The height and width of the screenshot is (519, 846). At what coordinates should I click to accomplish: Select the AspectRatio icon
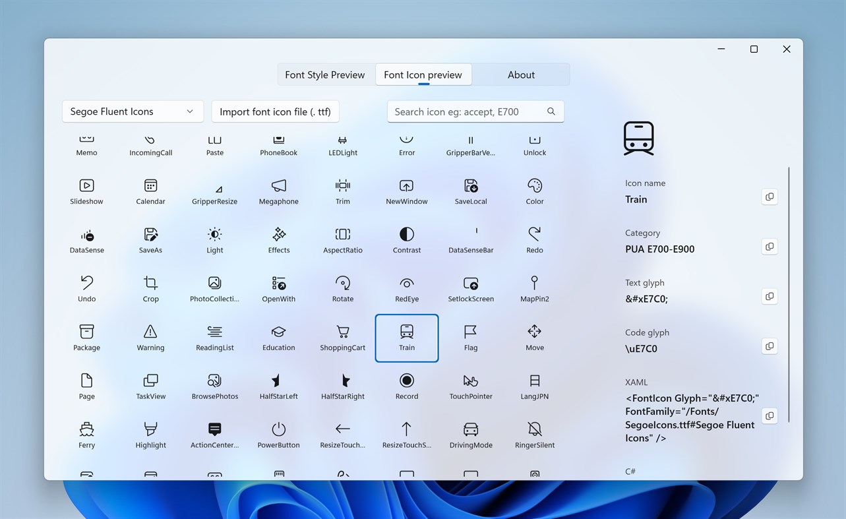click(x=342, y=241)
